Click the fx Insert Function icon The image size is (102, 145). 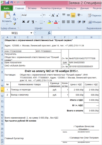[49, 33]
